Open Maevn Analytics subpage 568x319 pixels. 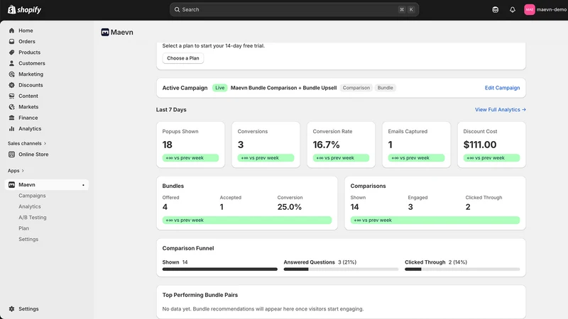click(30, 206)
